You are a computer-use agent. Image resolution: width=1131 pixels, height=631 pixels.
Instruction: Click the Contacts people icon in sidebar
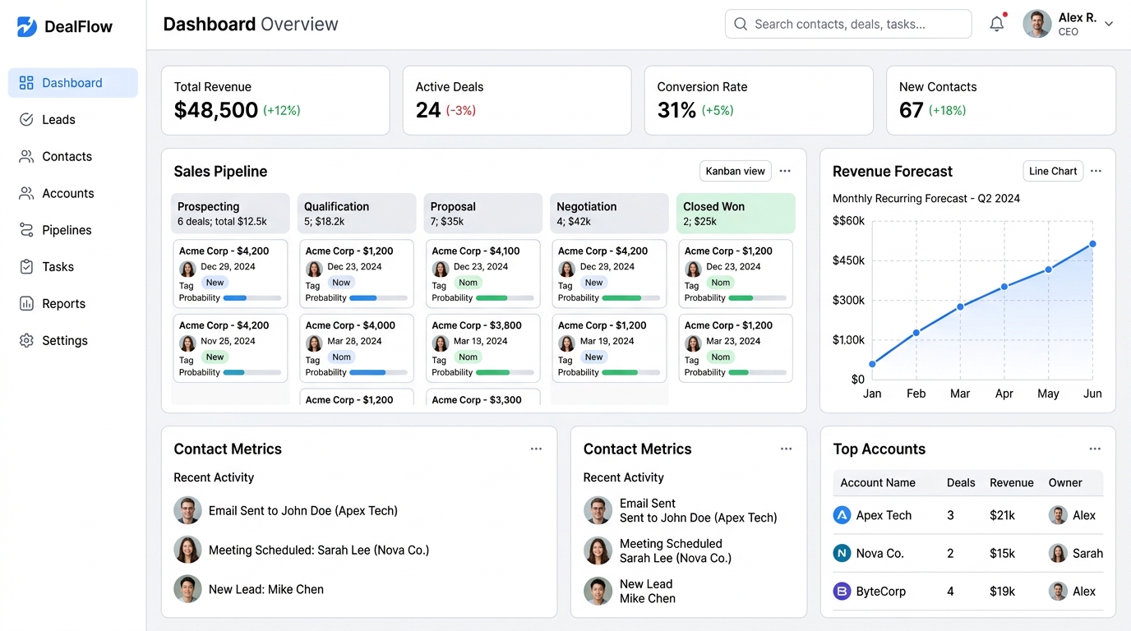(x=26, y=156)
